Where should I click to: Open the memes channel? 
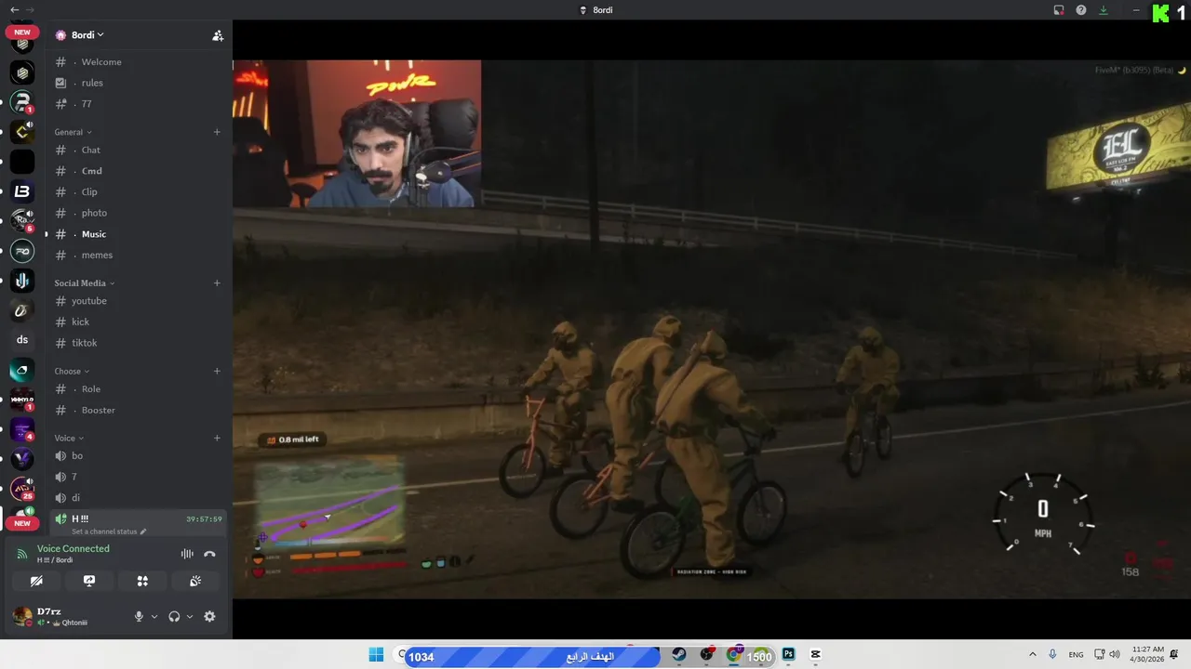point(139,255)
